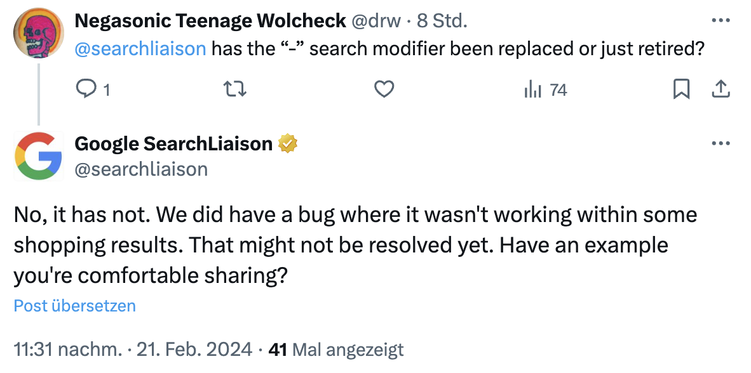Click the share icon on drw's tweet
This screenshot has width=751, height=373.
click(721, 90)
